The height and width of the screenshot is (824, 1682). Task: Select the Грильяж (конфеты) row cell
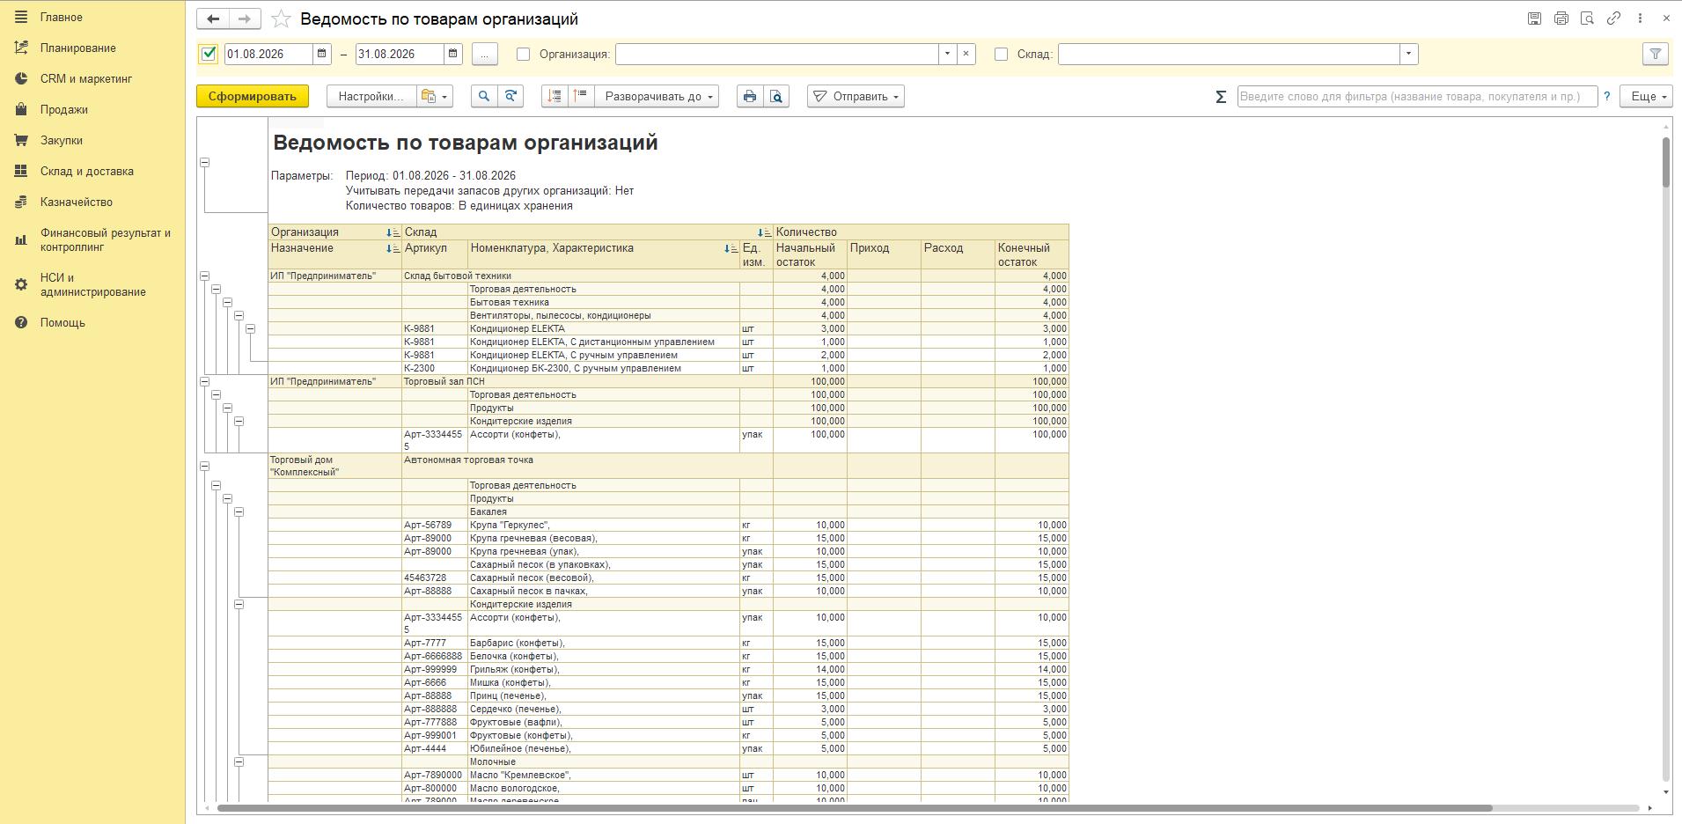[604, 669]
